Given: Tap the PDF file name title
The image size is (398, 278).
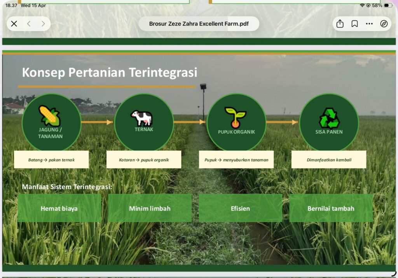Looking at the screenshot, I should 199,24.
